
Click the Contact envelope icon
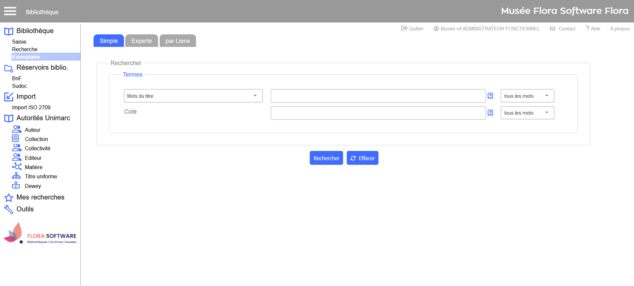point(553,29)
